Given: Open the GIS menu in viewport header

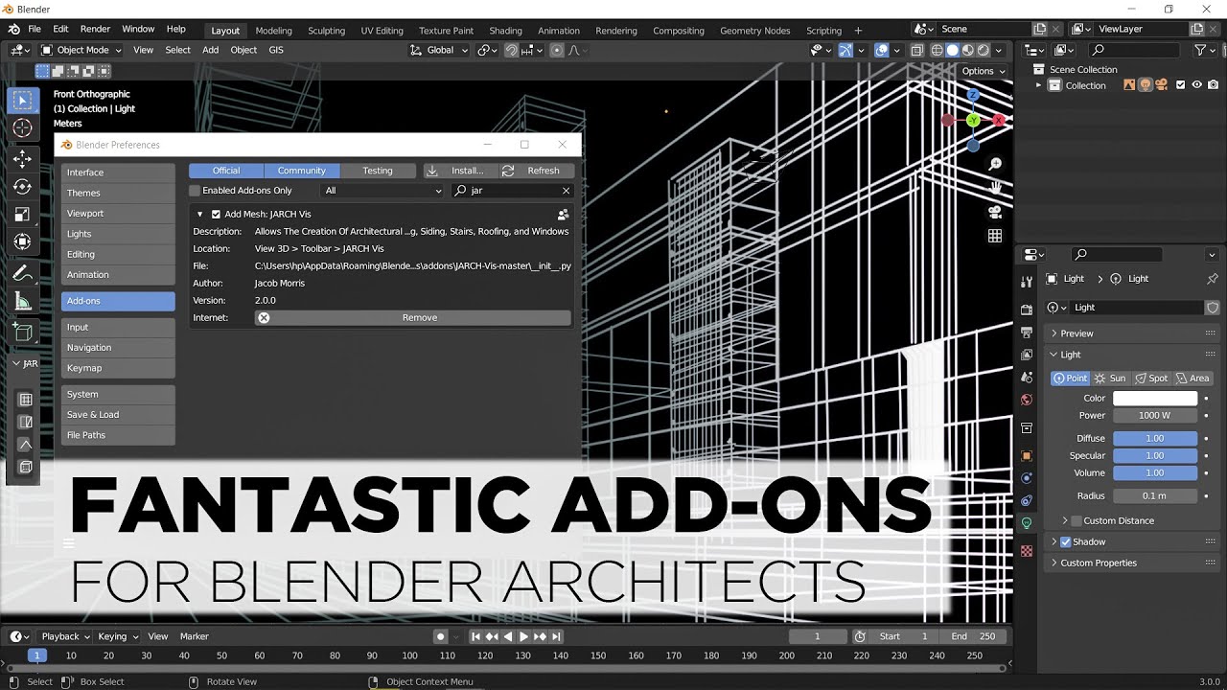Looking at the screenshot, I should (276, 50).
